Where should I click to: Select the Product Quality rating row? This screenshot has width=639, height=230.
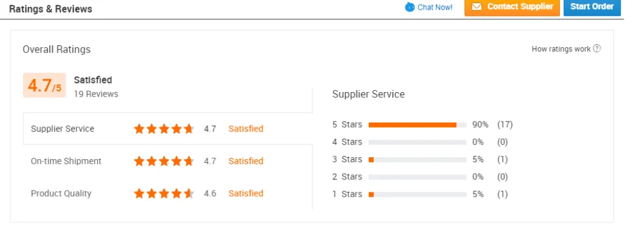(x=167, y=194)
